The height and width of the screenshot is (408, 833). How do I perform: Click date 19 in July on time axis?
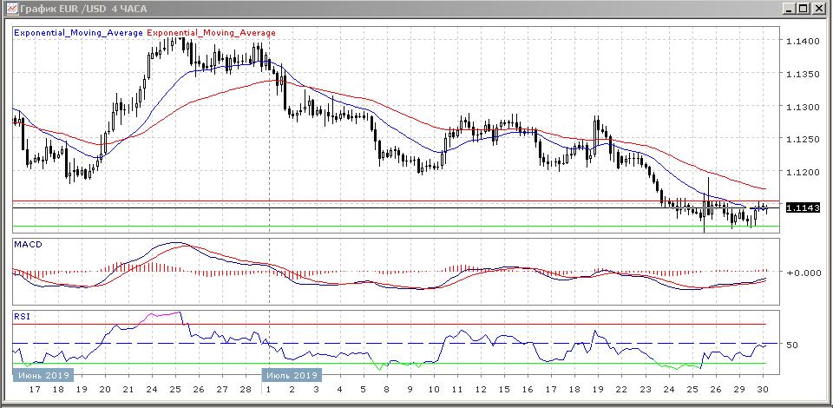(x=598, y=391)
